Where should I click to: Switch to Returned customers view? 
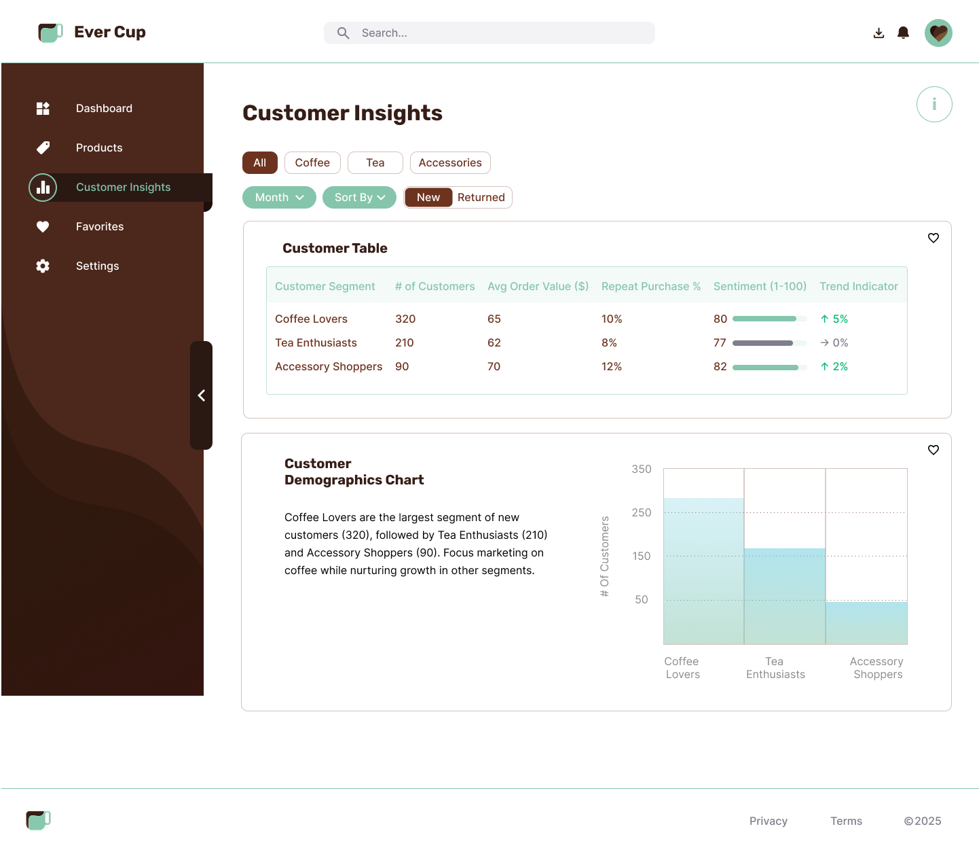481,197
